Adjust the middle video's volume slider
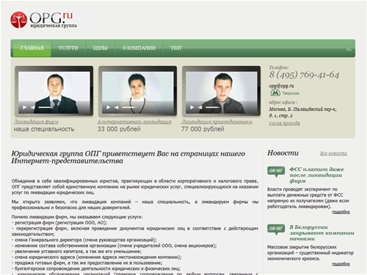 coord(129,107)
